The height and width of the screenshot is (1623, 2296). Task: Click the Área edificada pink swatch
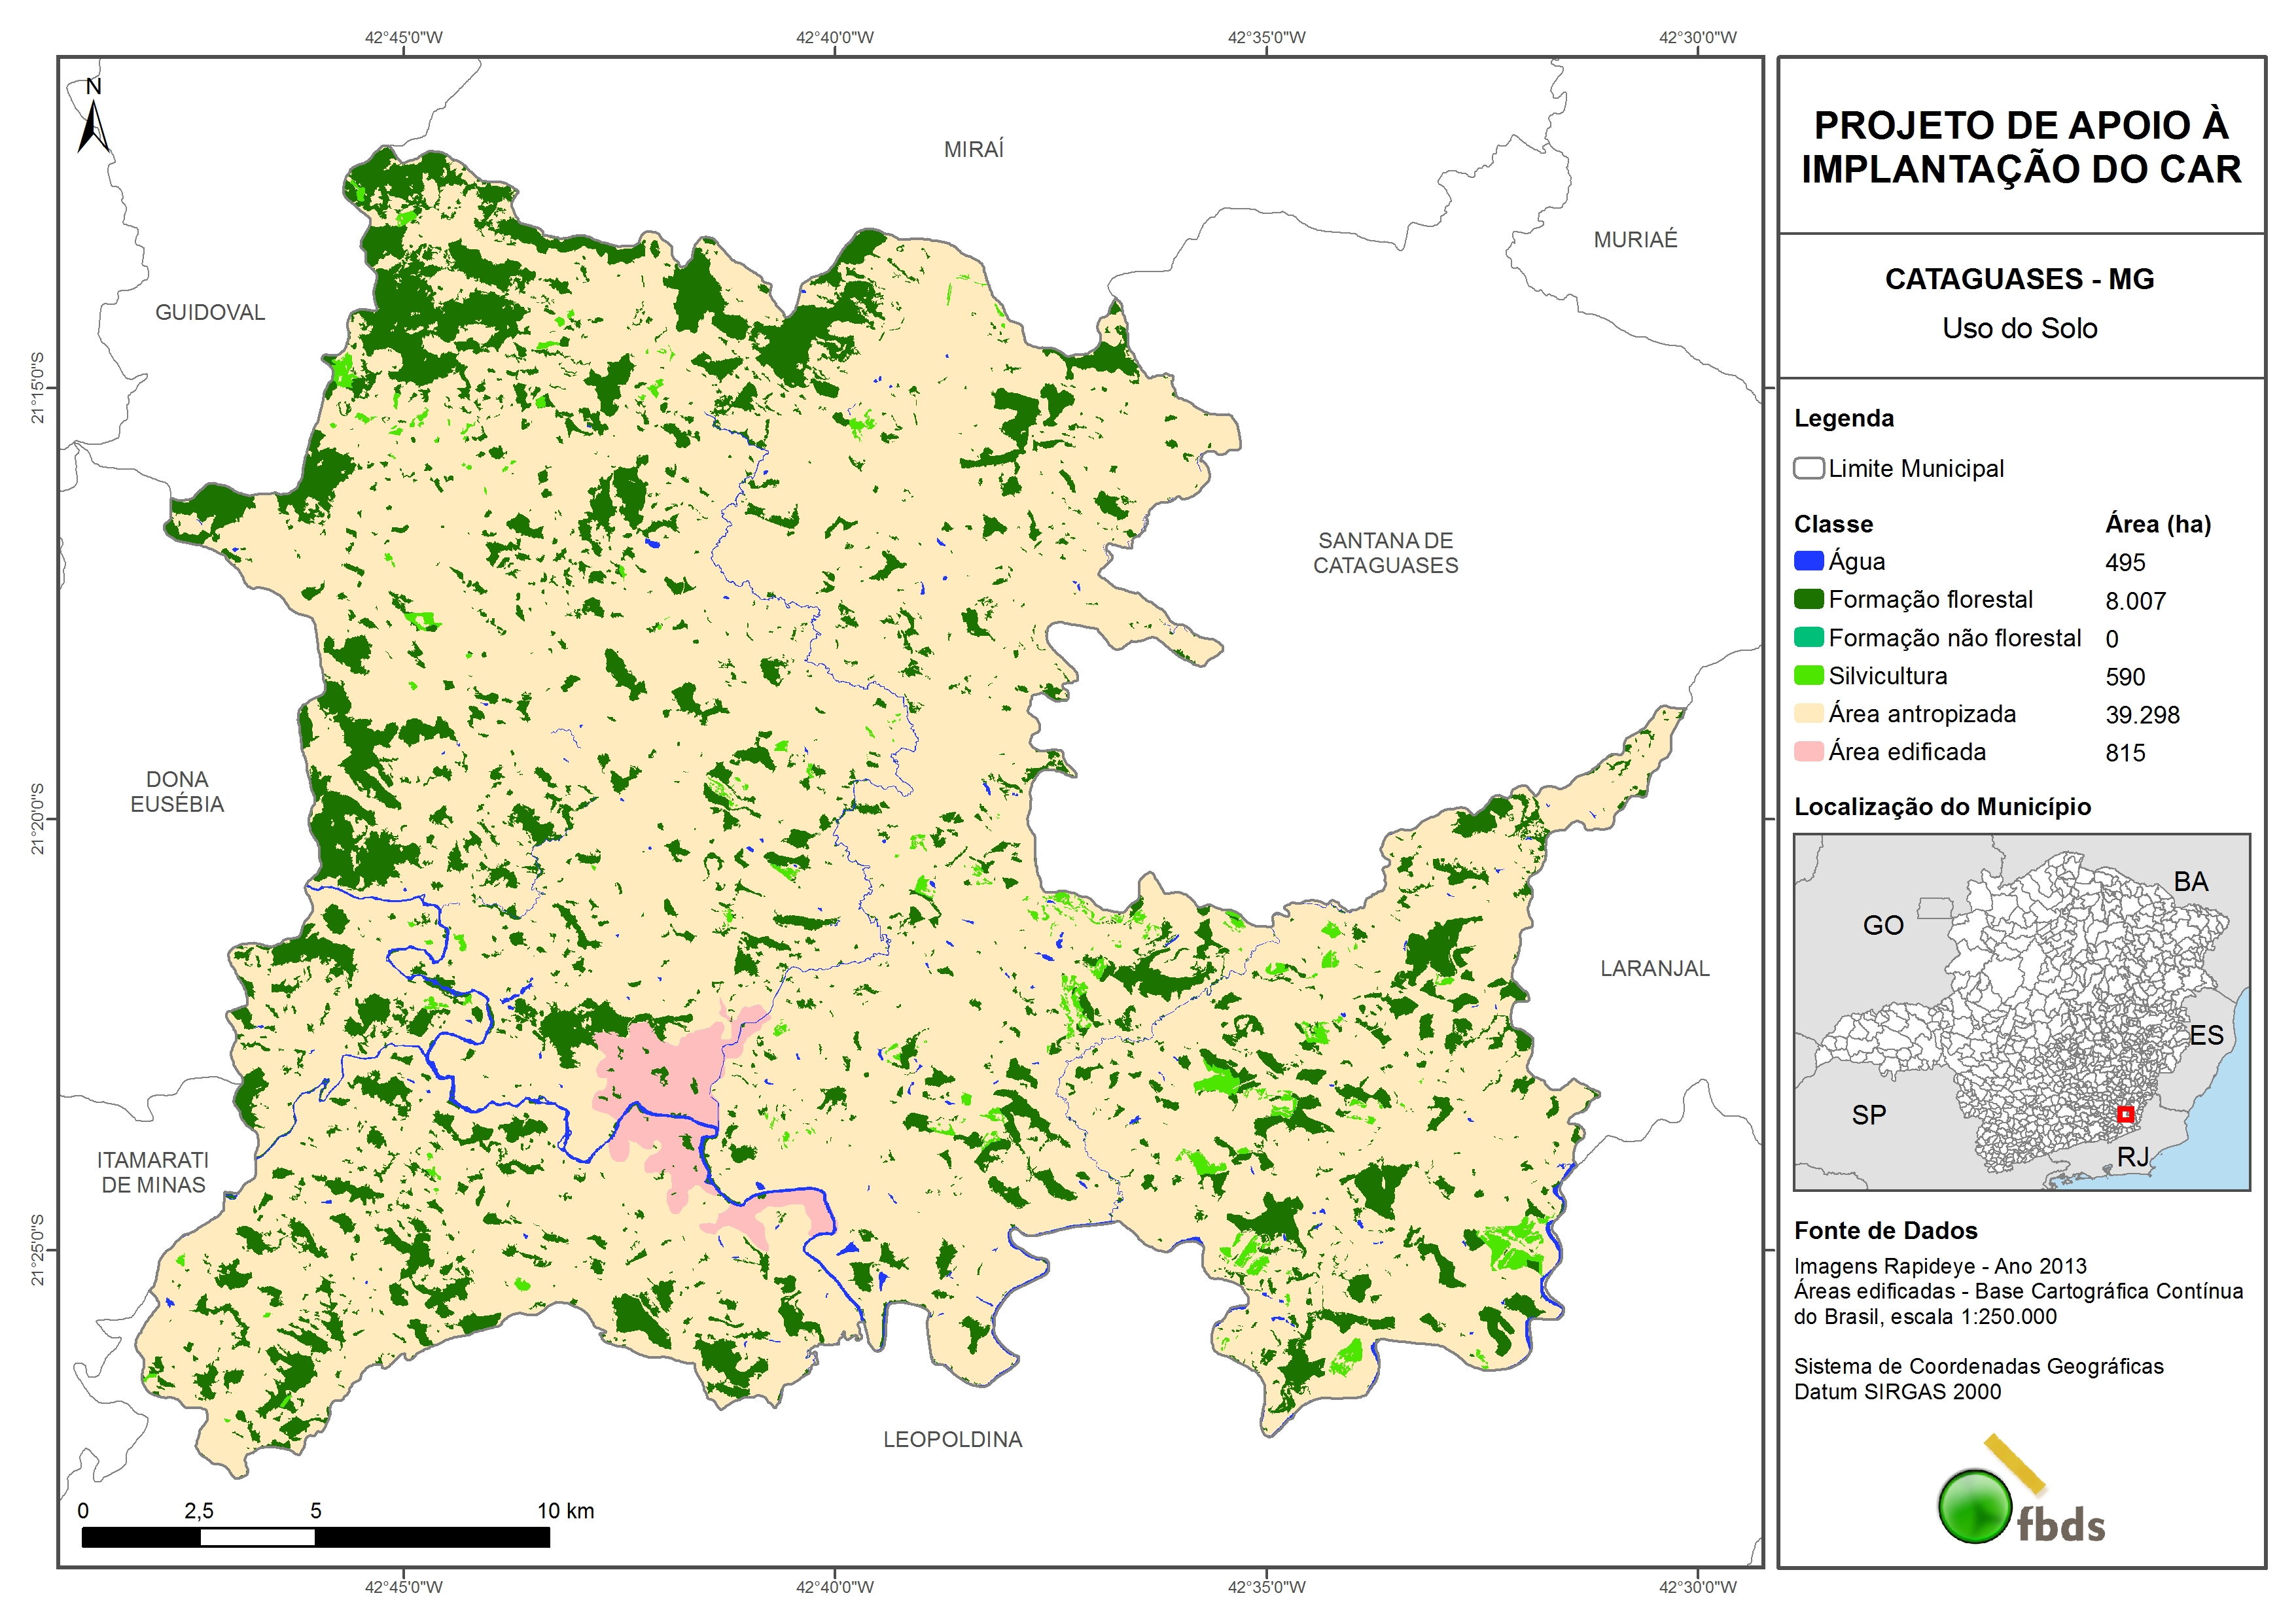click(1808, 751)
